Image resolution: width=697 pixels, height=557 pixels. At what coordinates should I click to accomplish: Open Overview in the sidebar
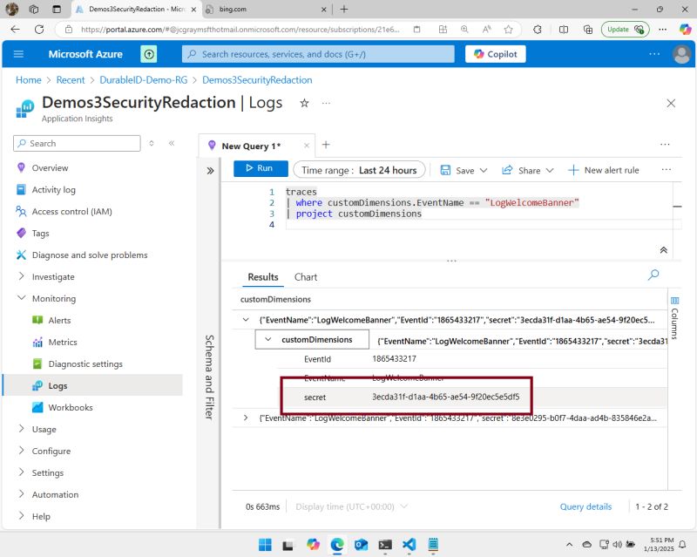50,167
